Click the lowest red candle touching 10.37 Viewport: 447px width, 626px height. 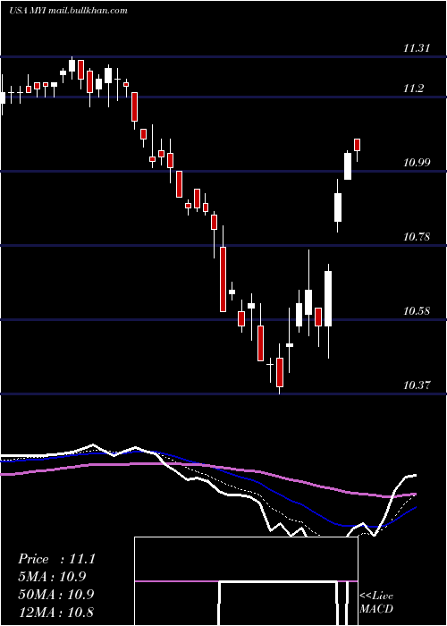(x=280, y=373)
